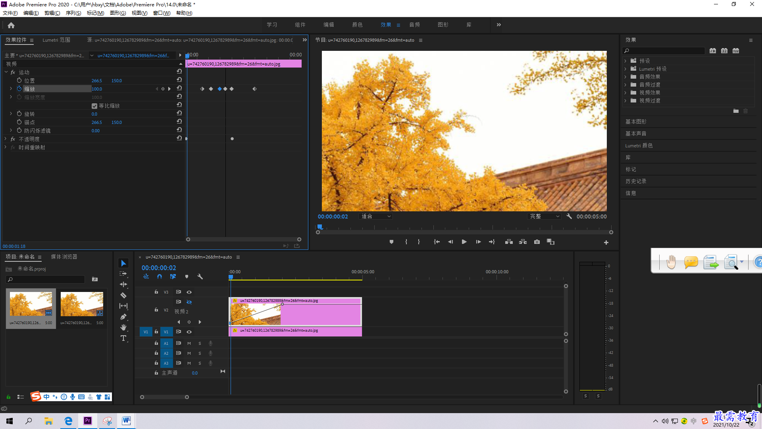Solo audio track A2
The image size is (762, 429).
click(200, 353)
